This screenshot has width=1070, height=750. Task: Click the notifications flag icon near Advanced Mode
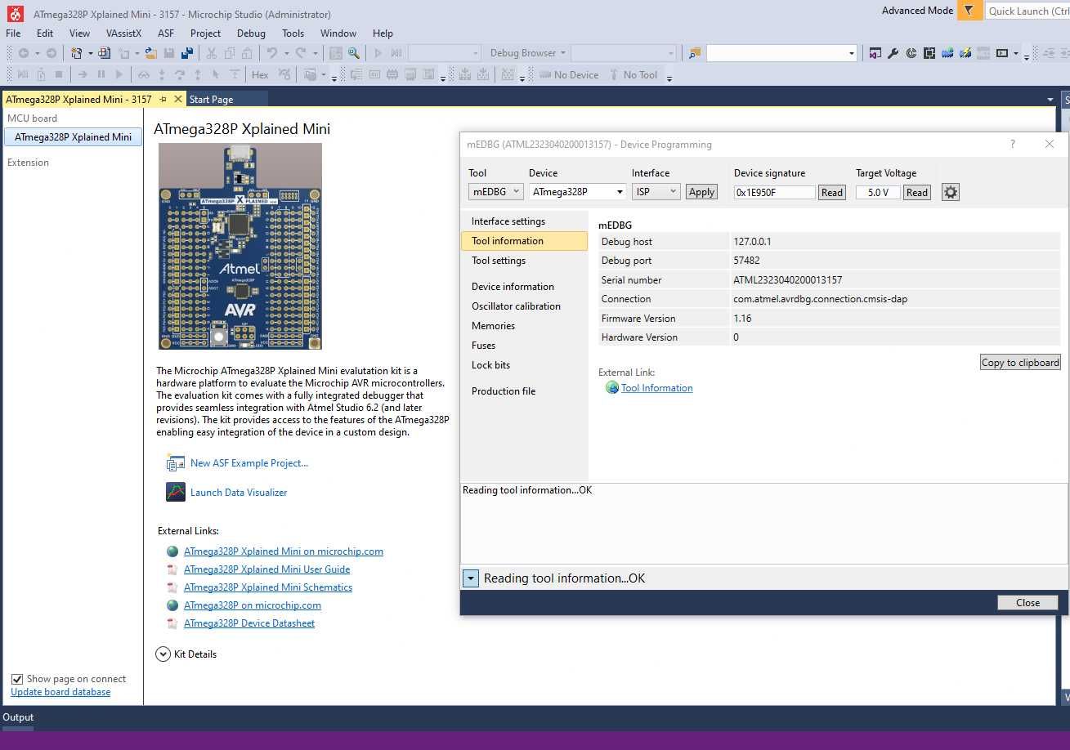(x=969, y=11)
